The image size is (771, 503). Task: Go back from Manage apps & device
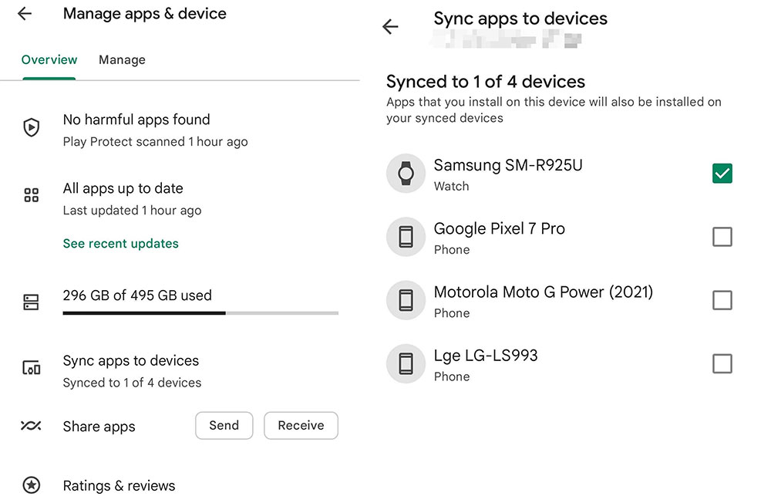click(x=25, y=14)
